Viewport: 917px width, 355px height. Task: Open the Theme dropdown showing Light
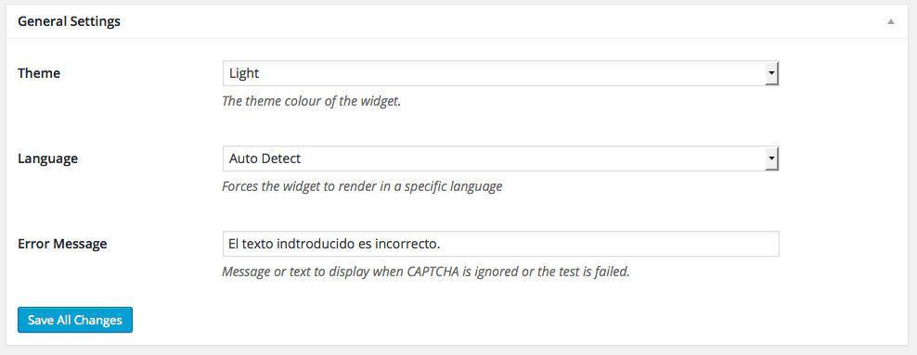coord(500,73)
